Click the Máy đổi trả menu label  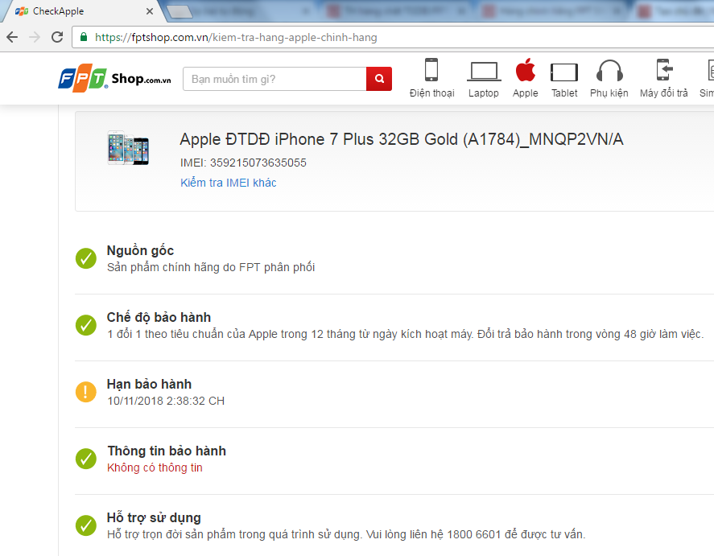[664, 93]
